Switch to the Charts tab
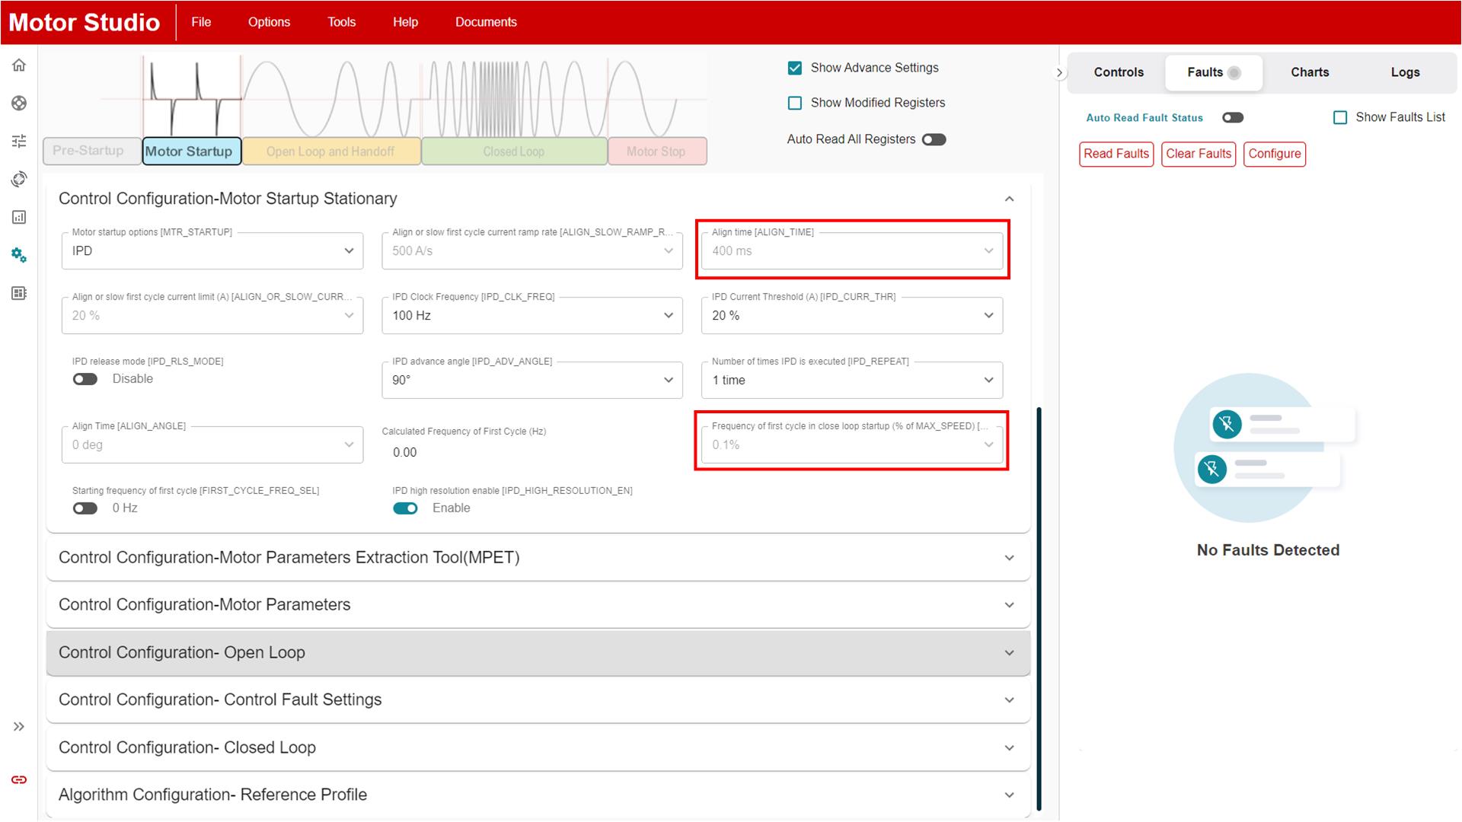The width and height of the screenshot is (1462, 822). click(x=1310, y=72)
